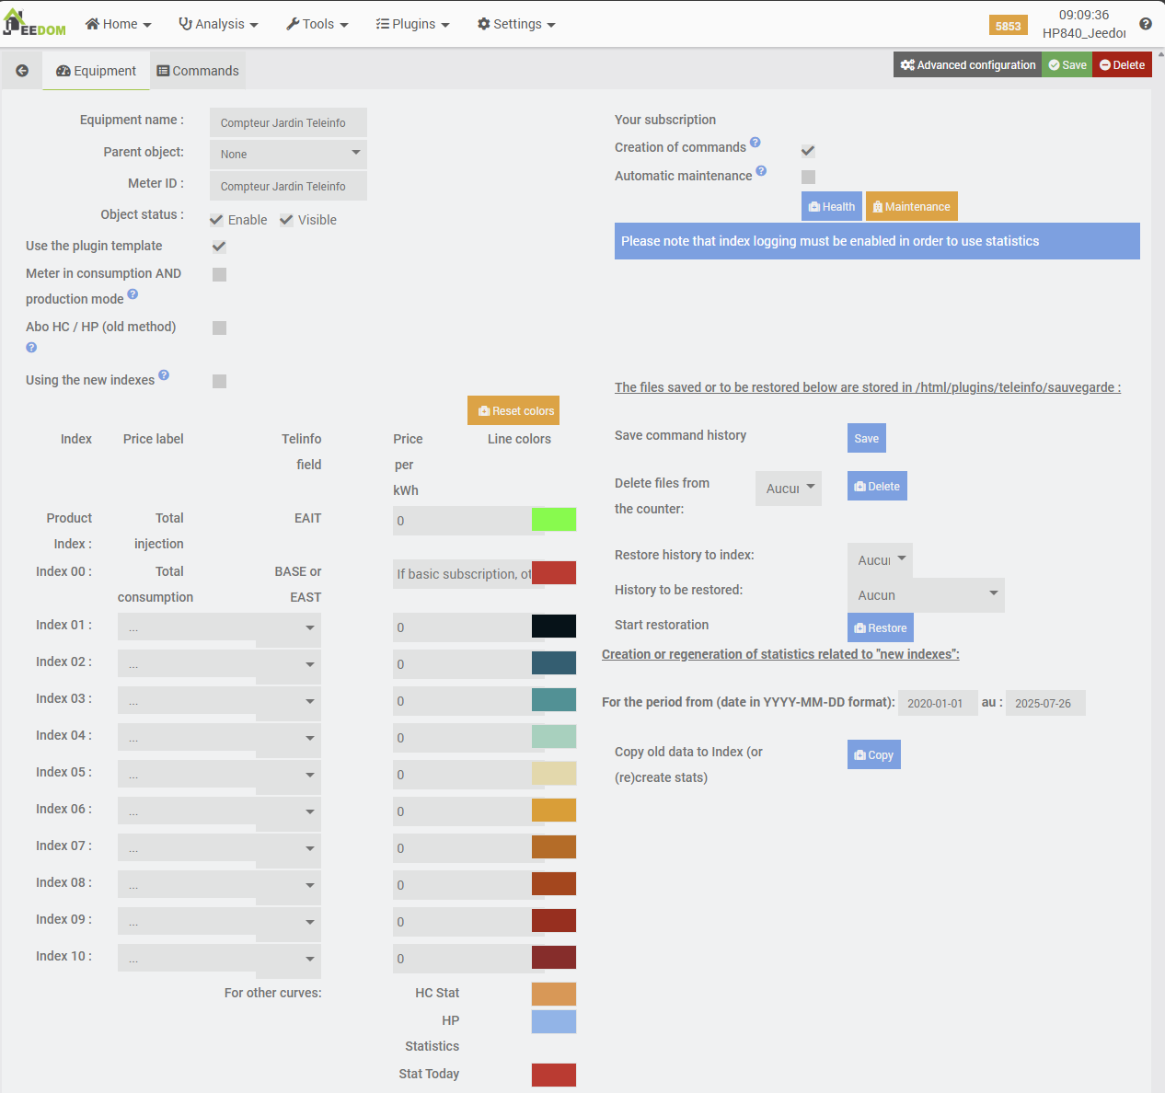
Task: Pick the green Product Index line color swatch
Action: coord(554,520)
